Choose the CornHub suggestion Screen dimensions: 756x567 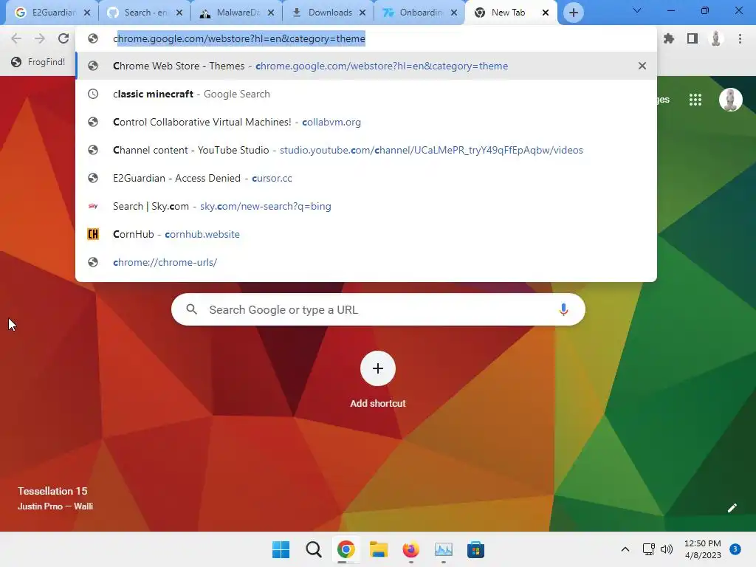[366, 234]
